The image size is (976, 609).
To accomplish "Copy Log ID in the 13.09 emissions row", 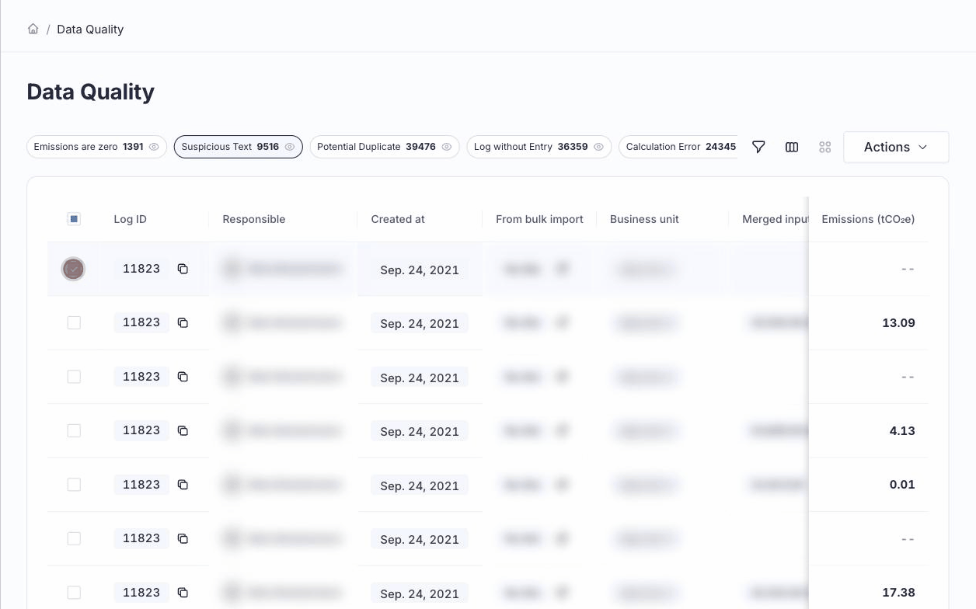I will click(x=183, y=322).
